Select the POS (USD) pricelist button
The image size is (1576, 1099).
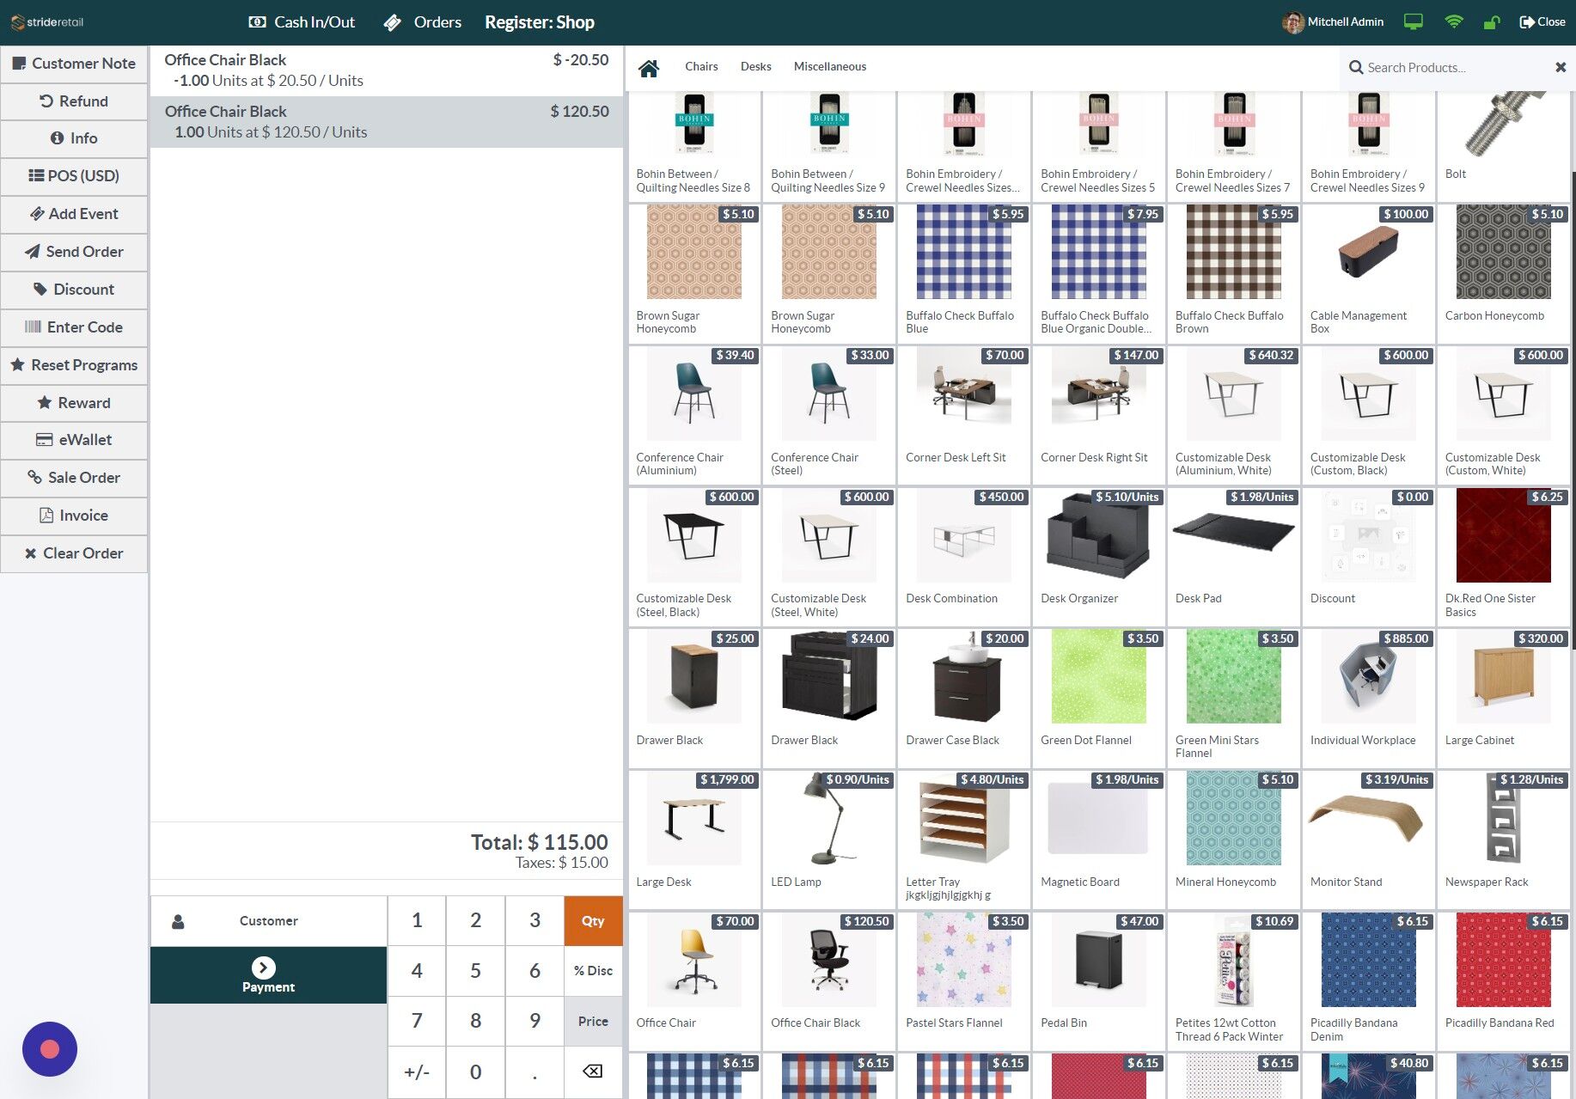tap(74, 176)
